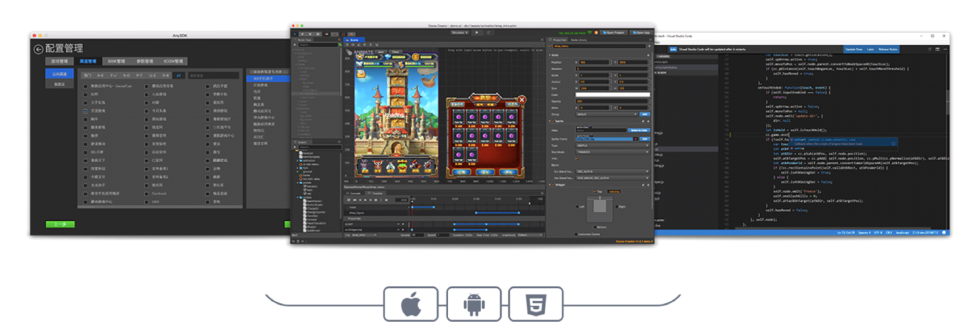978x336 pixels.
Task: Toggle the Sprite component checkbox
Action: click(553, 121)
